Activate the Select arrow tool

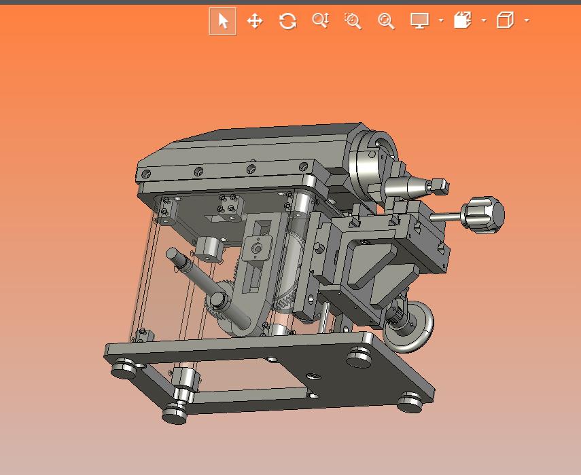click(x=223, y=21)
